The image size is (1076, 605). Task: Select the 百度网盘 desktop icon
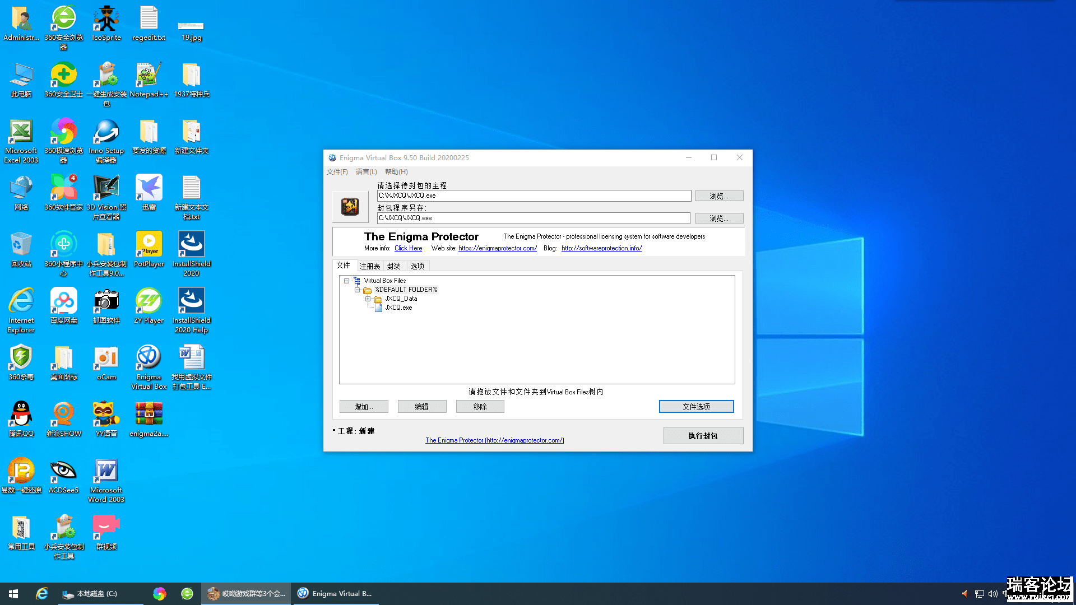click(x=64, y=306)
